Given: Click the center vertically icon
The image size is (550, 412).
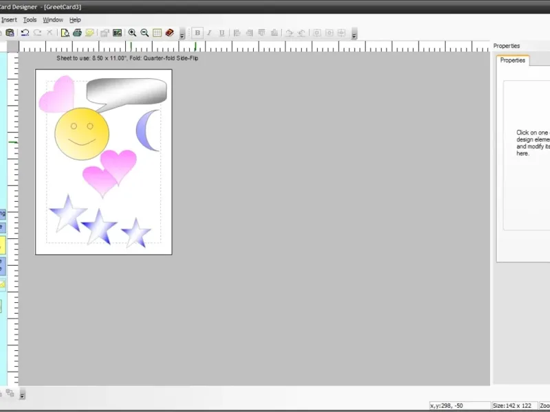Looking at the screenshot, I should (x=329, y=32).
